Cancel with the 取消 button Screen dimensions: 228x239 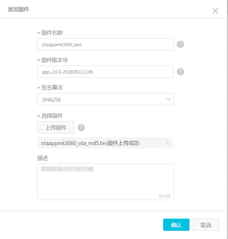click(x=206, y=225)
